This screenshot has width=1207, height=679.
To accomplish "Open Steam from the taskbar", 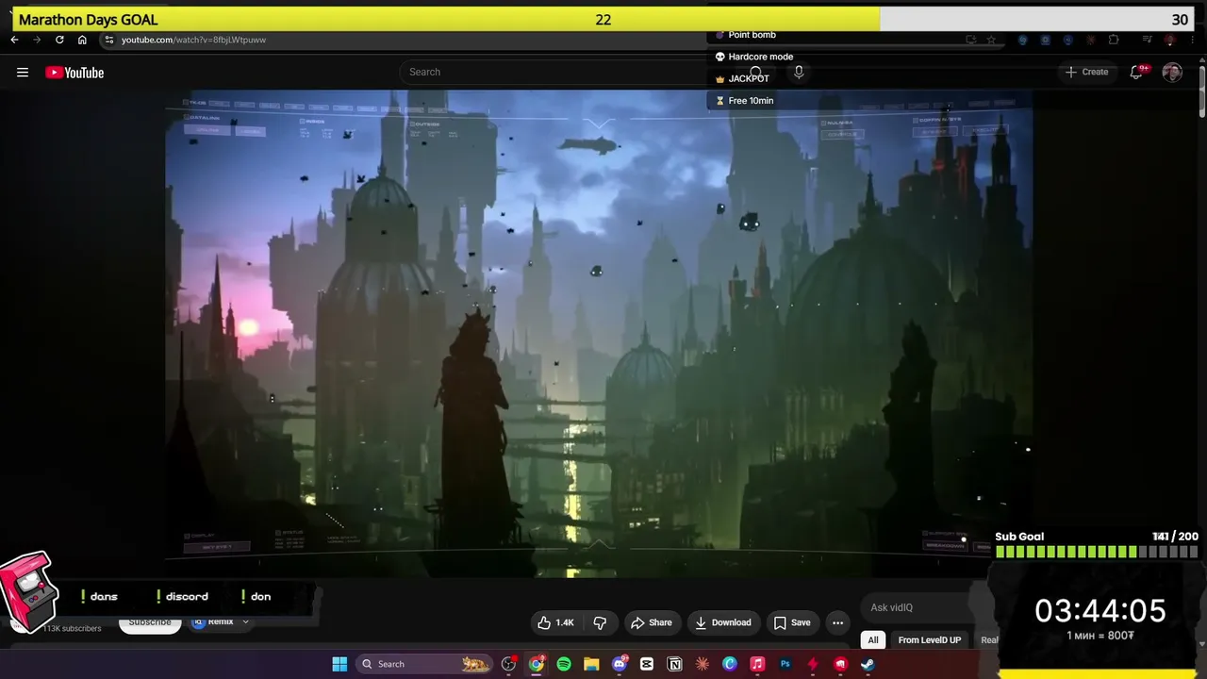I will click(868, 664).
